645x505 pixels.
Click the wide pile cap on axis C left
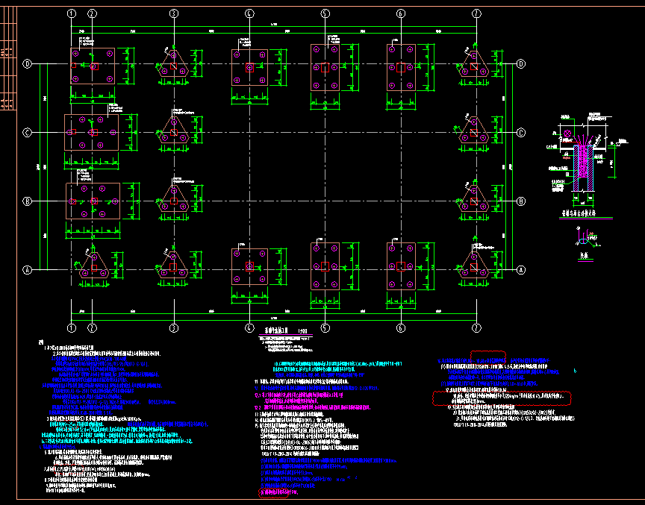[x=91, y=132]
